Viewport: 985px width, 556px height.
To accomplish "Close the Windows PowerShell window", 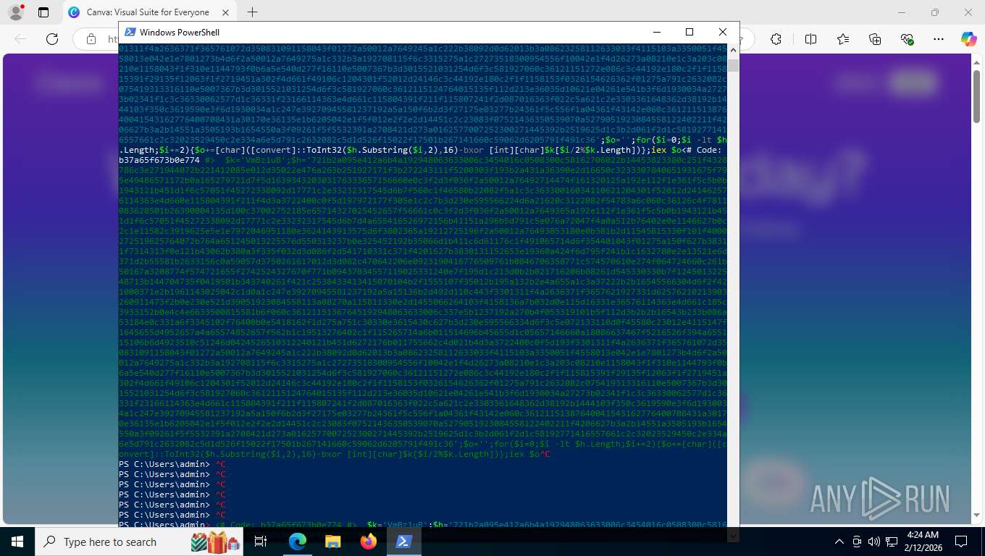I will click(x=723, y=32).
